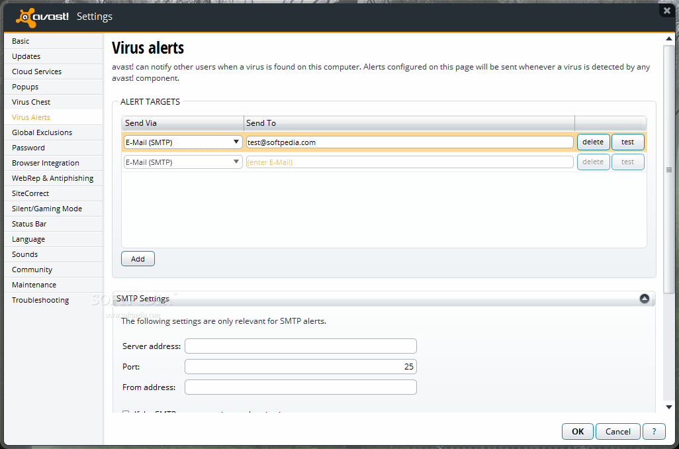Open Browser Integration settings
Viewport: 679px width, 449px height.
click(x=53, y=163)
